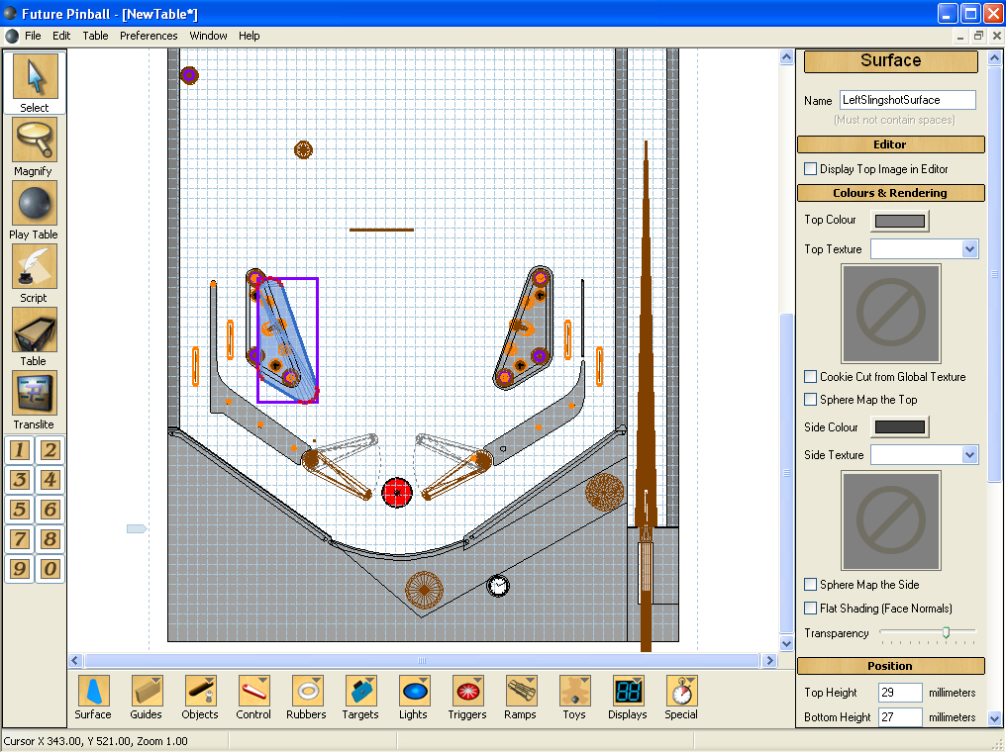Image resolution: width=1006 pixels, height=752 pixels.
Task: Click editor vertical scrollbar down arrow
Action: coord(786,643)
